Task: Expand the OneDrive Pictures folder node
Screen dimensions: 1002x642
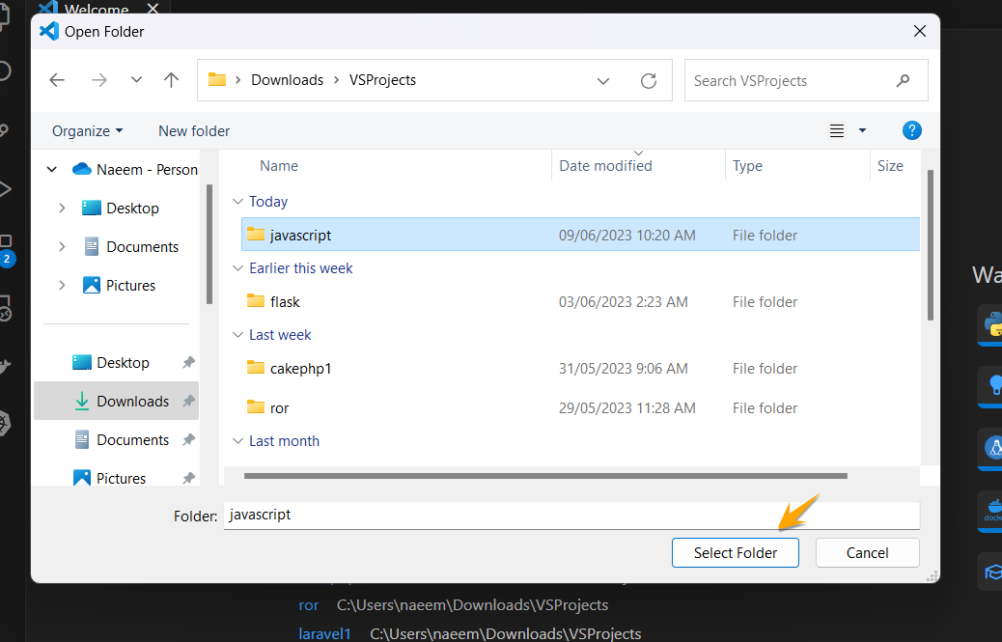Action: (x=62, y=286)
